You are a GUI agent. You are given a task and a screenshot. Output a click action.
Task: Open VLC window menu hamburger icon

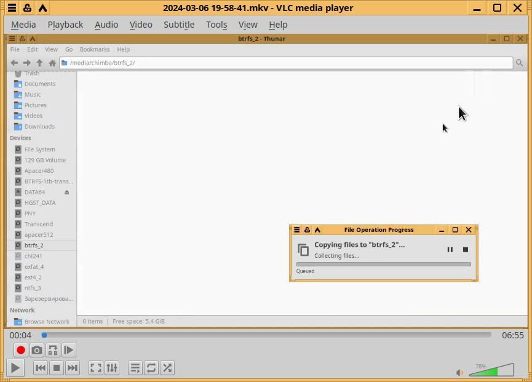click(12, 8)
